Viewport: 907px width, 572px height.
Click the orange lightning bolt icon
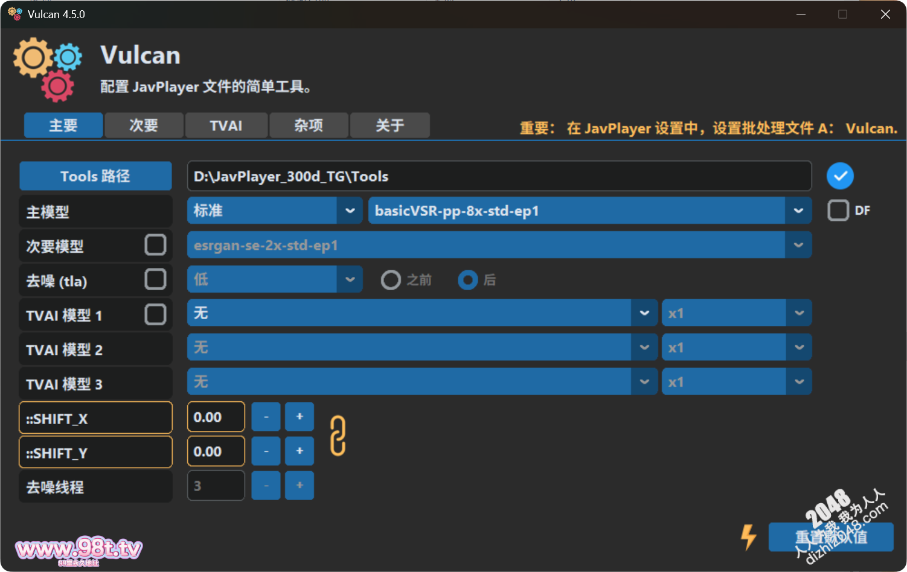click(x=748, y=536)
